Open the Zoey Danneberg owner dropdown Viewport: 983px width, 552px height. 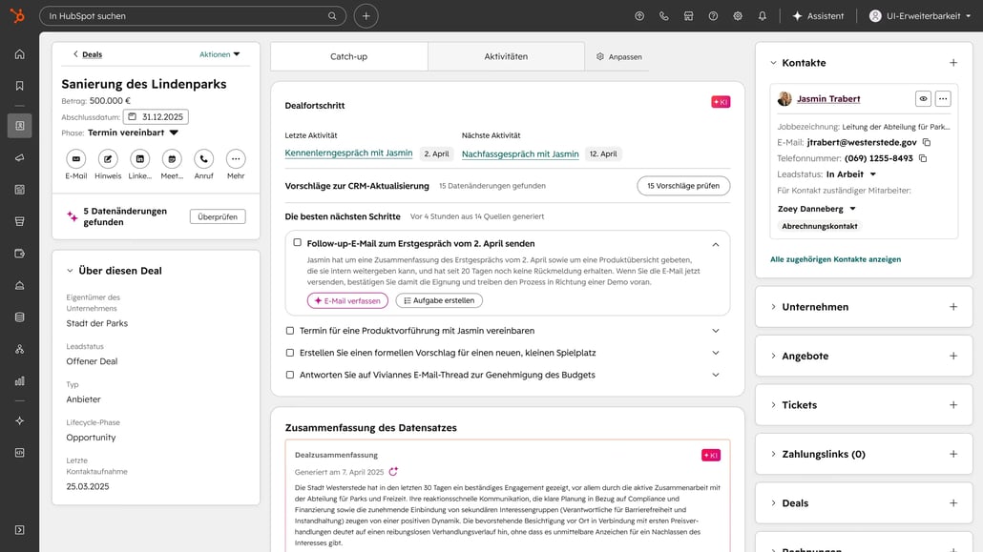[816, 209]
